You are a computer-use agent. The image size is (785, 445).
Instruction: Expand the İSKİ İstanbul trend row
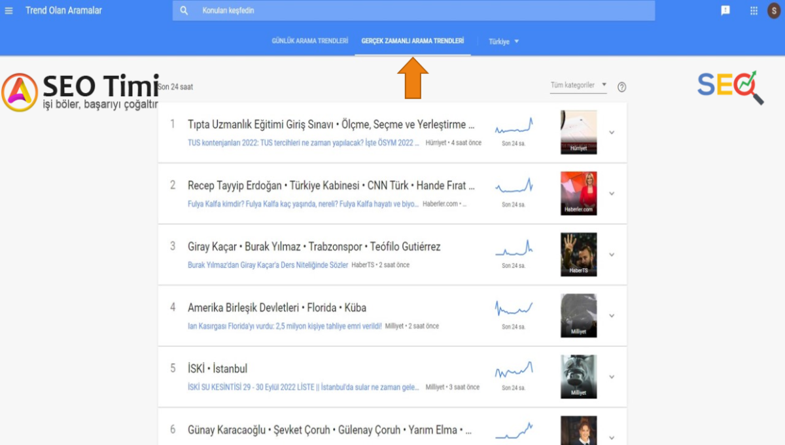click(x=612, y=377)
